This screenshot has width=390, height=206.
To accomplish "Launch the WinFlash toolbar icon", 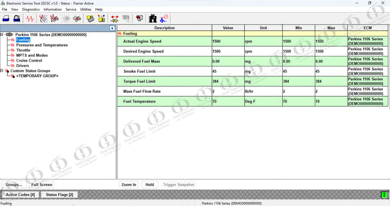I will point(139,18).
